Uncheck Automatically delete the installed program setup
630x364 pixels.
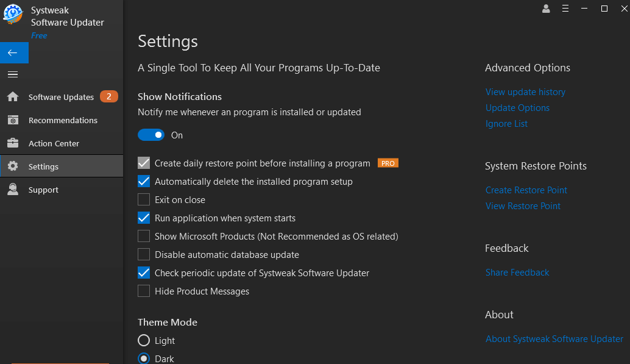click(144, 181)
